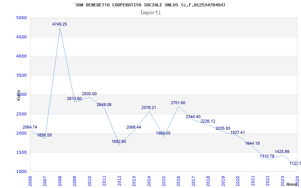Click the data label 1644.19
This screenshot has width=301, height=188.
[252, 143]
